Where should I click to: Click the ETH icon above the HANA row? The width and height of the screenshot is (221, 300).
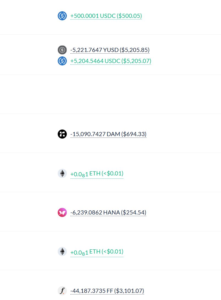coord(62,174)
